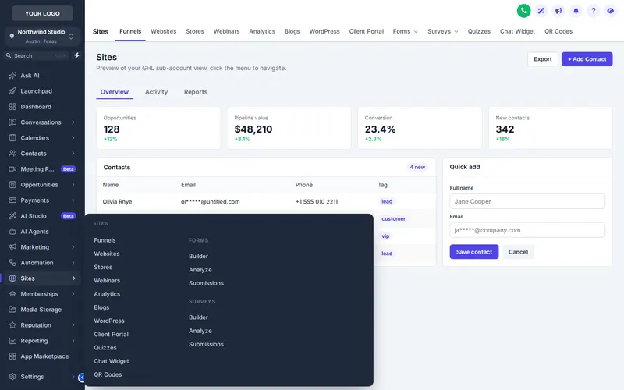Image resolution: width=624 pixels, height=390 pixels.
Task: Click the Olivia Rhye contact name
Action: [117, 201]
